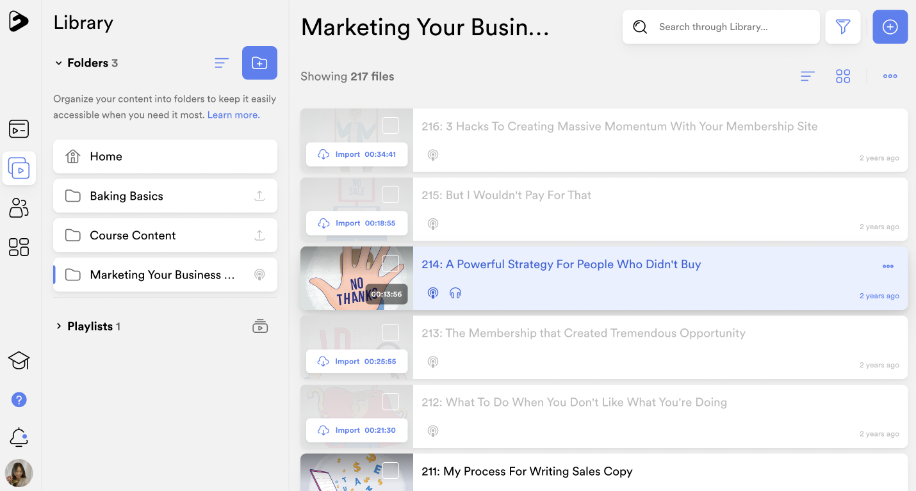Open the Baking Basics folder
Viewport: 916px width, 491px height.
(165, 196)
